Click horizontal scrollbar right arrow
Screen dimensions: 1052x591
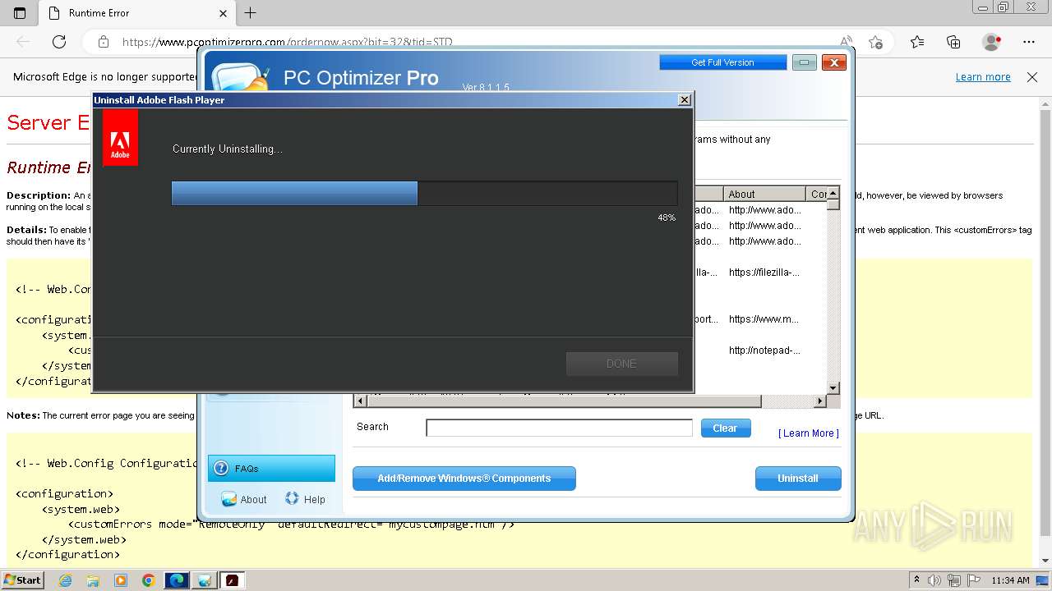(819, 401)
